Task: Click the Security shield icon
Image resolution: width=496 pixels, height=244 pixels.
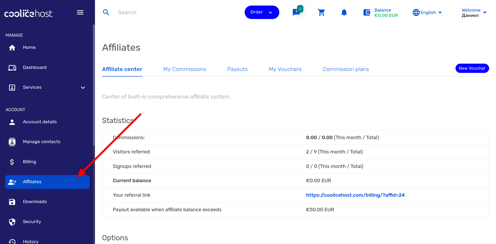Action: (12, 222)
